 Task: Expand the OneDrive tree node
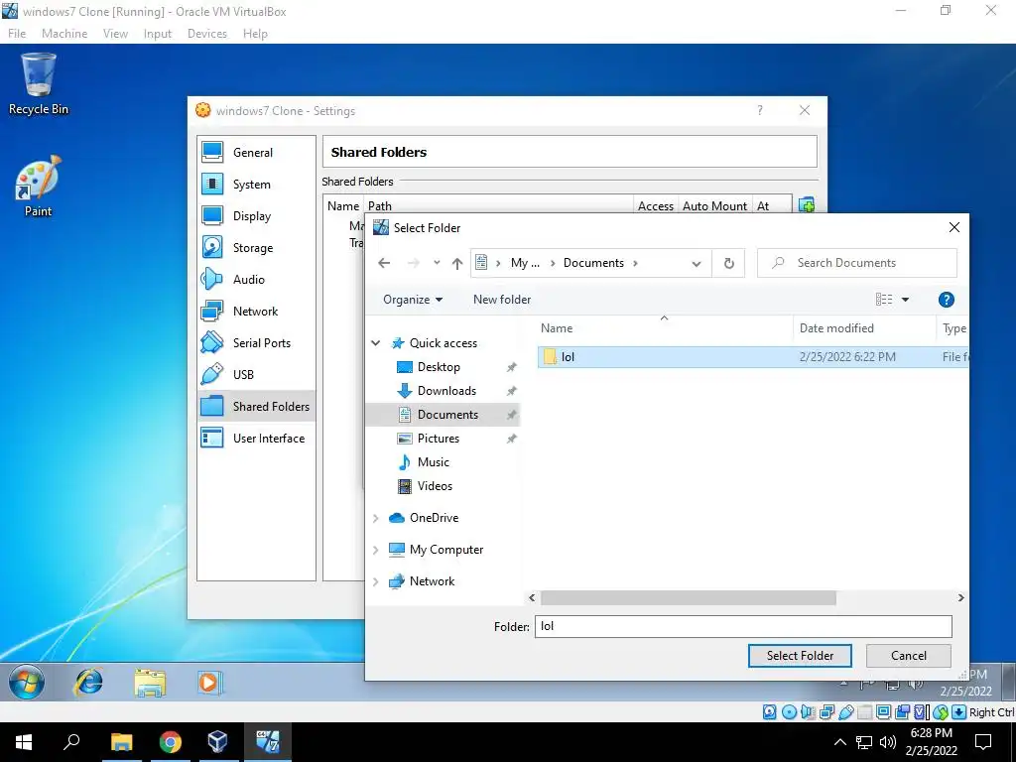[x=376, y=518]
